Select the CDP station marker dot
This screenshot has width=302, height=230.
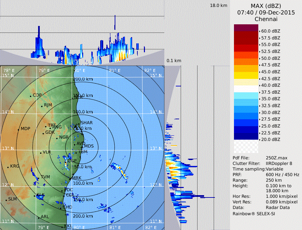point(31,96)
